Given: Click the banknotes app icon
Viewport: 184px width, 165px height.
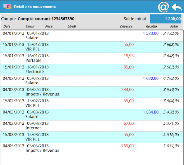Looking at the screenshot, I should (x=7, y=6).
